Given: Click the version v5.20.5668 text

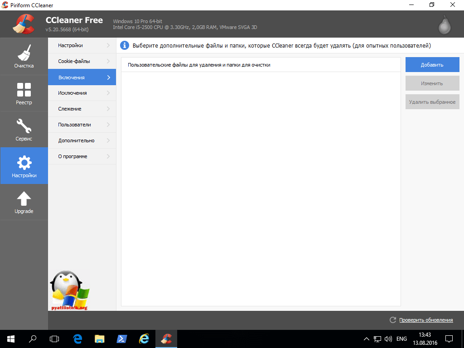Looking at the screenshot, I should [x=67, y=29].
